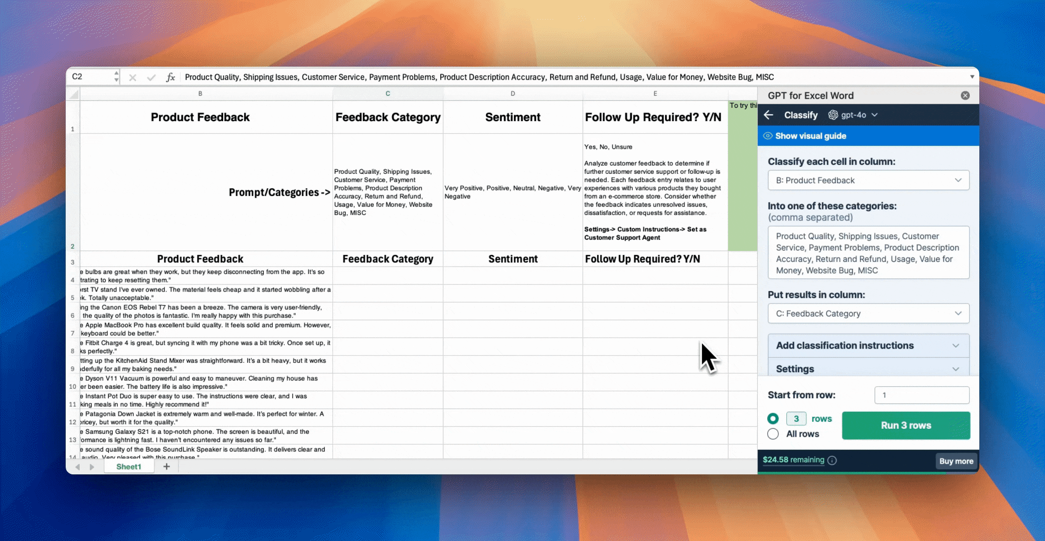Select column E header
1045x541 pixels.
tap(655, 94)
